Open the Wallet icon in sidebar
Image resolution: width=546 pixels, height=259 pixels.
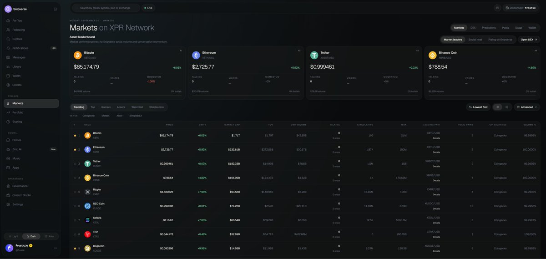coord(8,76)
